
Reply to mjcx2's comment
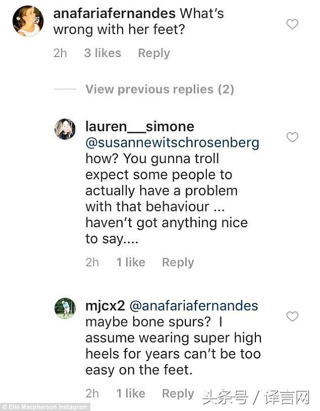pos(178,393)
